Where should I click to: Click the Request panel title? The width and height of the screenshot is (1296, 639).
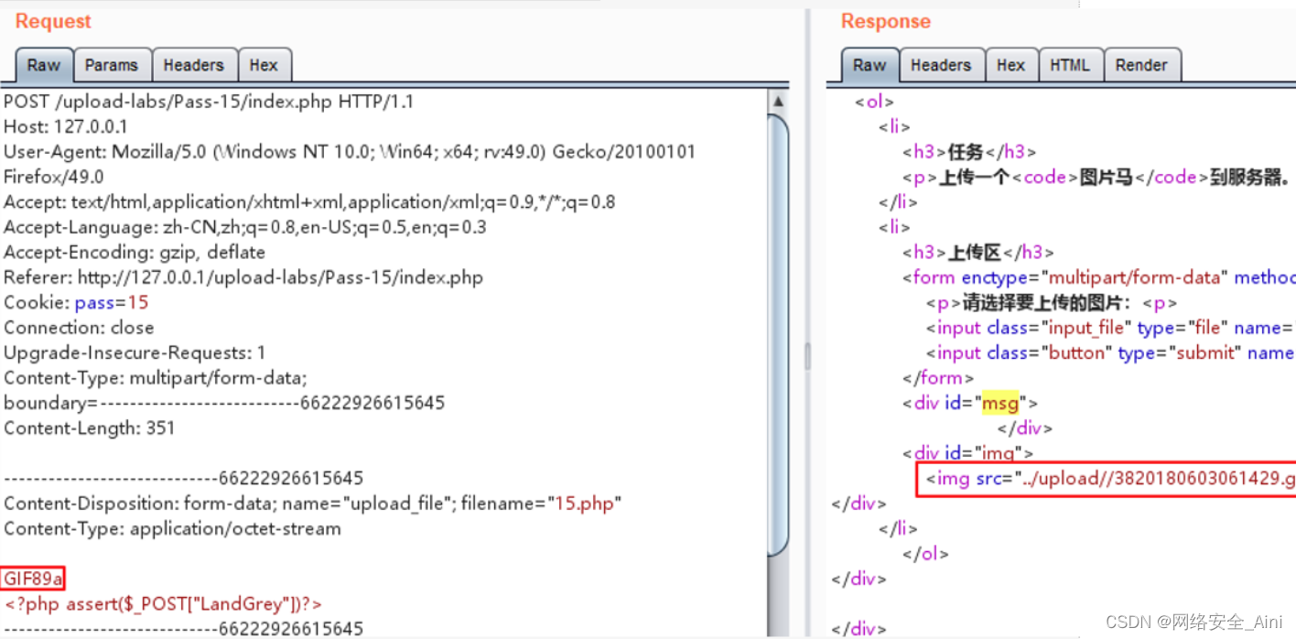[x=53, y=21]
